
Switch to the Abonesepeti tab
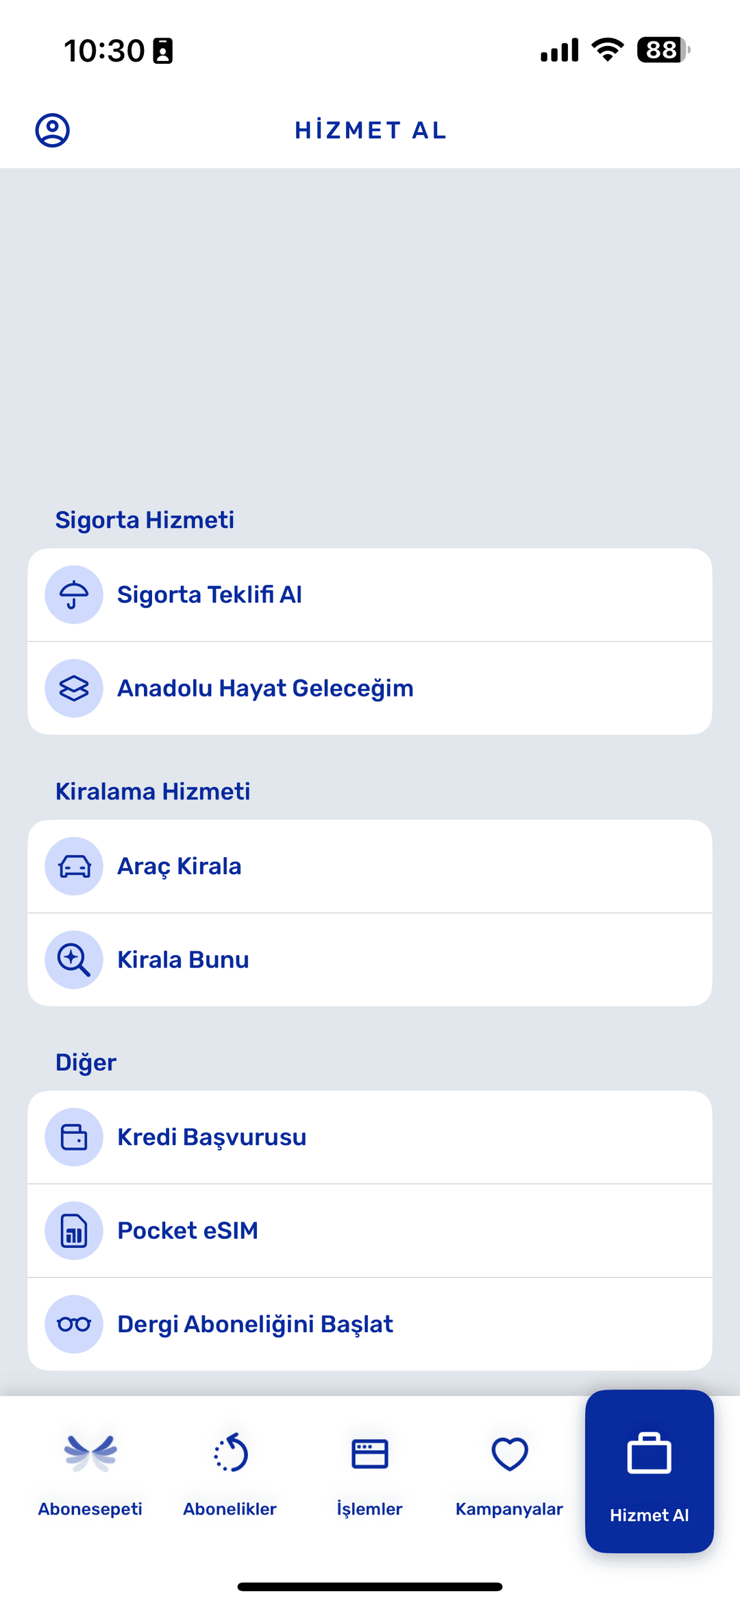pyautogui.click(x=90, y=1473)
